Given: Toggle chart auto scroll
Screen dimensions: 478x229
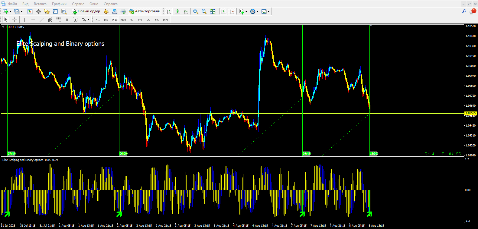Looking at the screenshot, I should click(x=223, y=11).
